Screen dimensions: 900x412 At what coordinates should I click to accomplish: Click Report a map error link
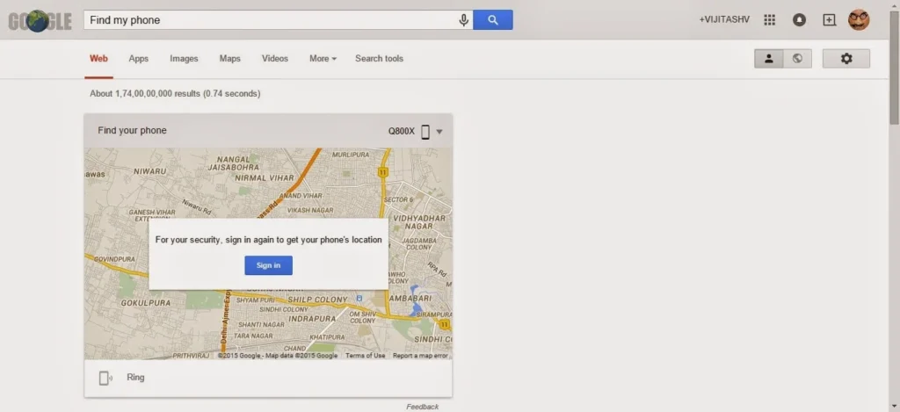point(420,356)
